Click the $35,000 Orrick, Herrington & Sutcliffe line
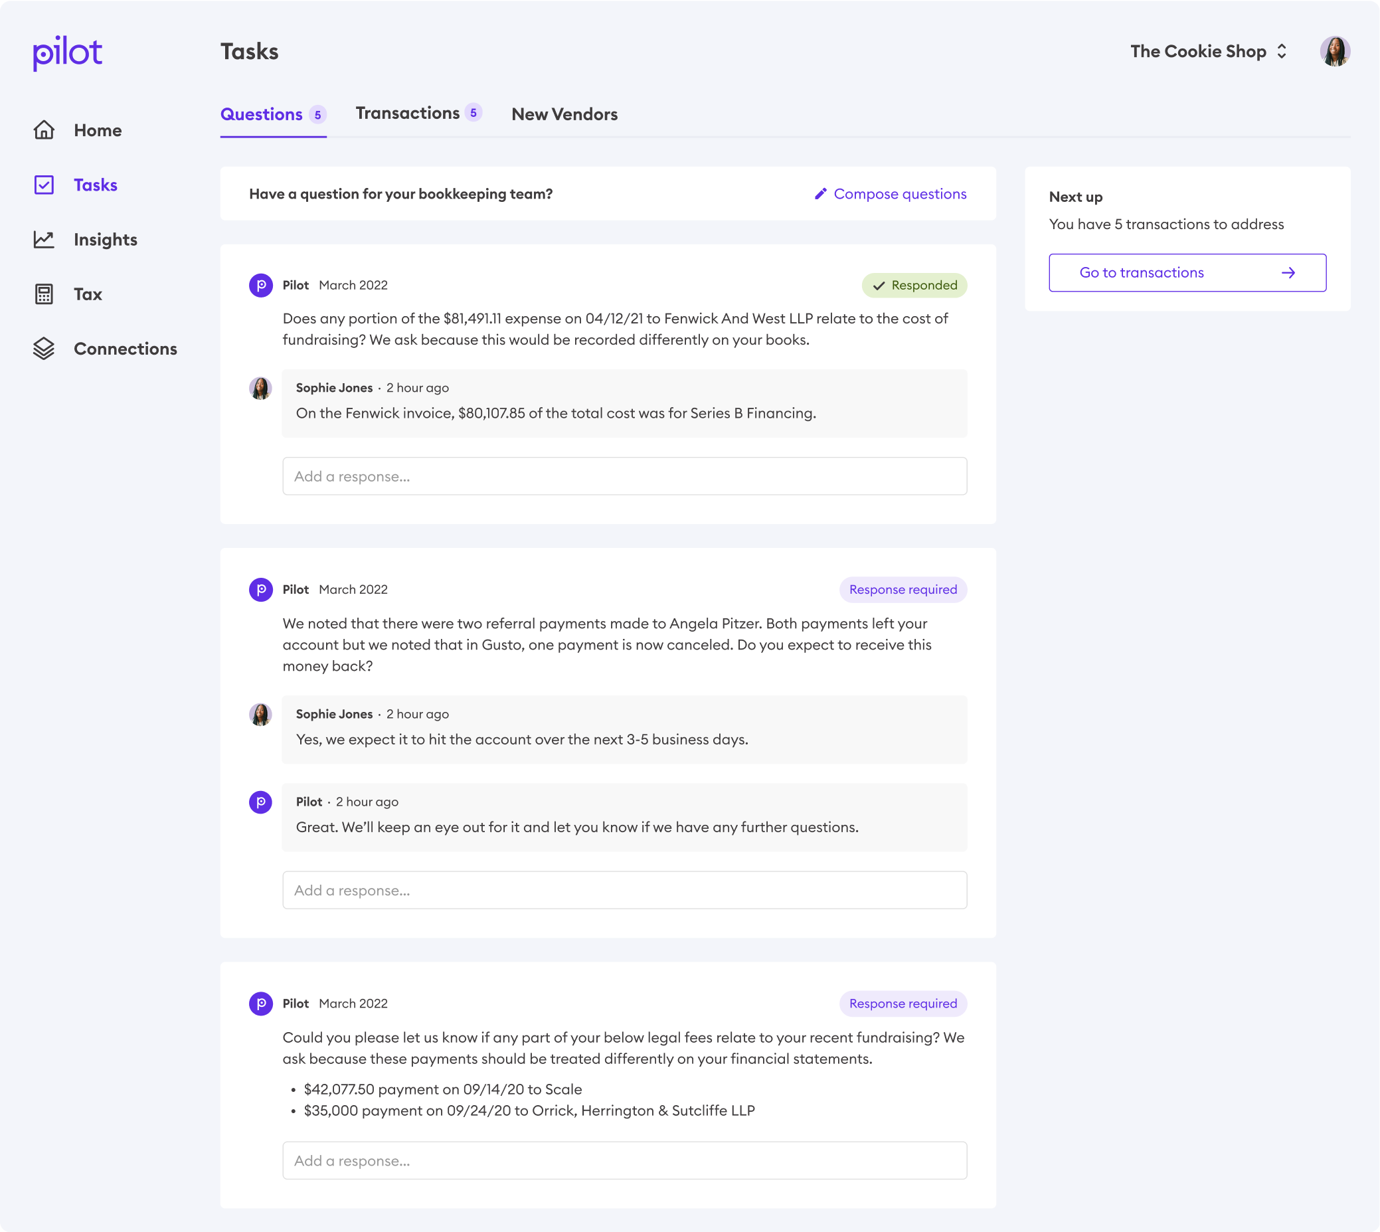This screenshot has width=1380, height=1232. pyautogui.click(x=529, y=1110)
